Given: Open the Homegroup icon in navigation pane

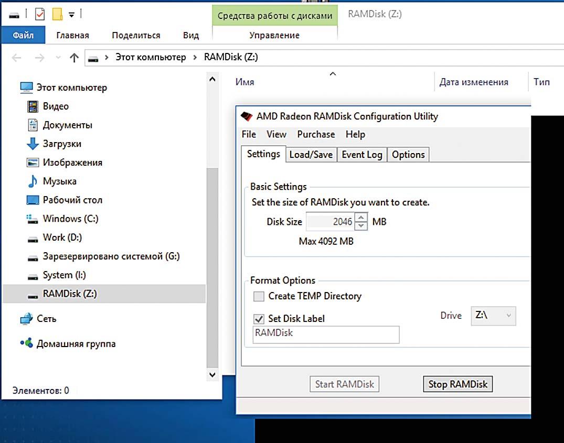Looking at the screenshot, I should (26, 344).
